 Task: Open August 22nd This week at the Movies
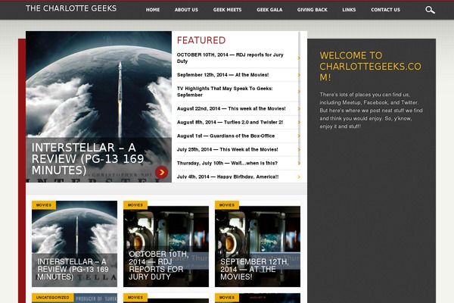click(231, 109)
